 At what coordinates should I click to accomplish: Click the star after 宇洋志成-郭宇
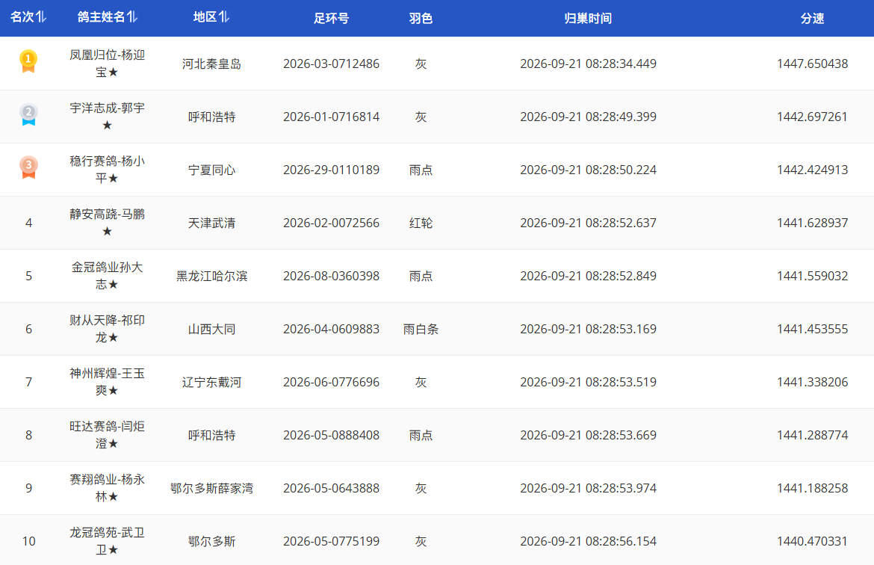pyautogui.click(x=107, y=125)
